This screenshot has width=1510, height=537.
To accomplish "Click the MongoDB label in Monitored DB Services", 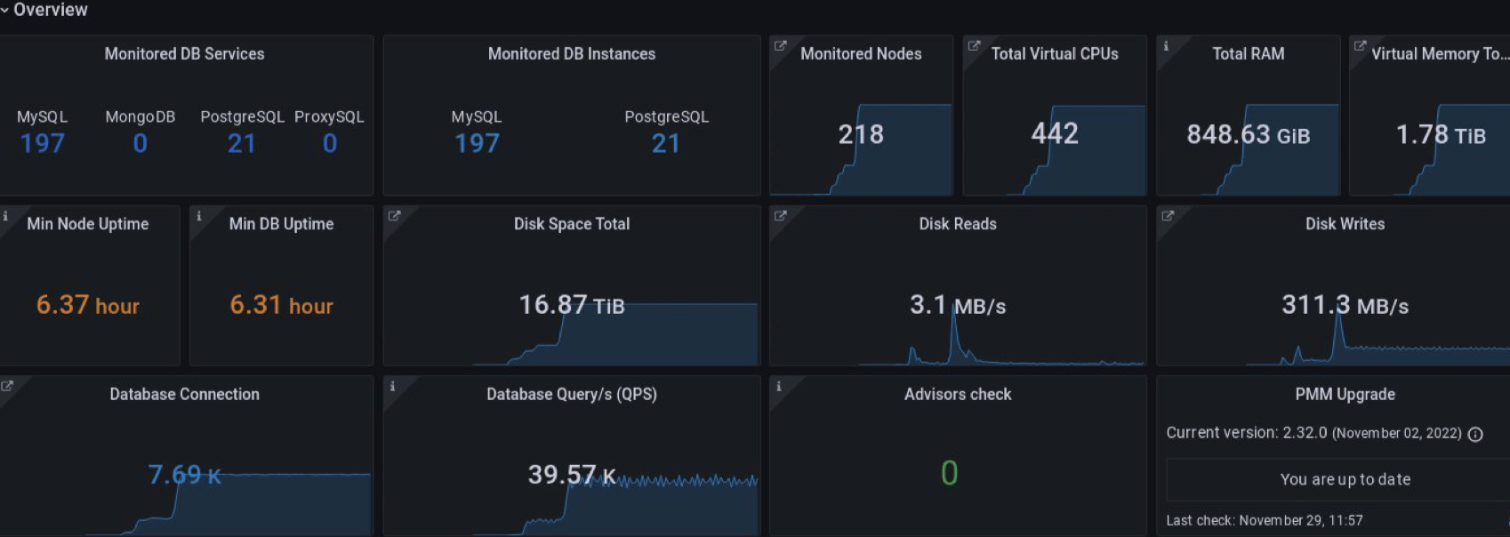I will (x=140, y=116).
